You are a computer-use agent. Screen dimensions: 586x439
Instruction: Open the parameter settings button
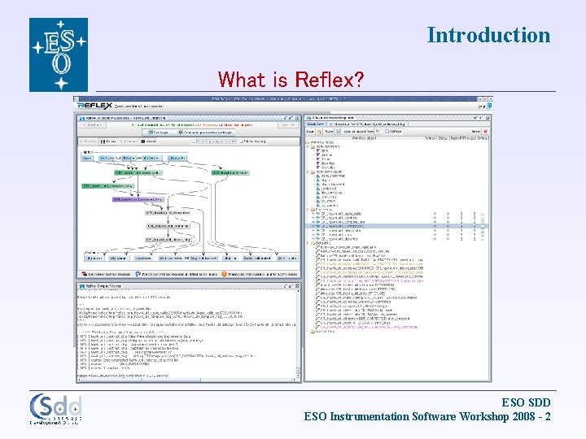[204, 133]
